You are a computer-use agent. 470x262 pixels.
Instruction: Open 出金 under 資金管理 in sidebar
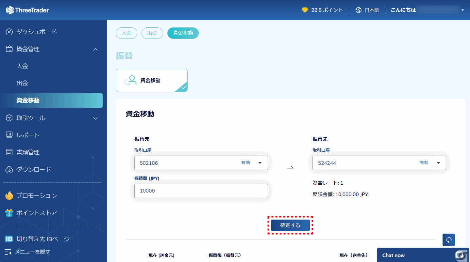click(x=23, y=83)
